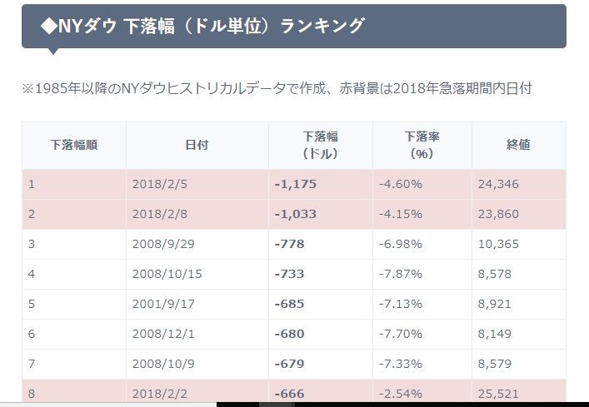Select the -7.87% drop rate cell
The width and height of the screenshot is (589, 407).
tap(401, 274)
